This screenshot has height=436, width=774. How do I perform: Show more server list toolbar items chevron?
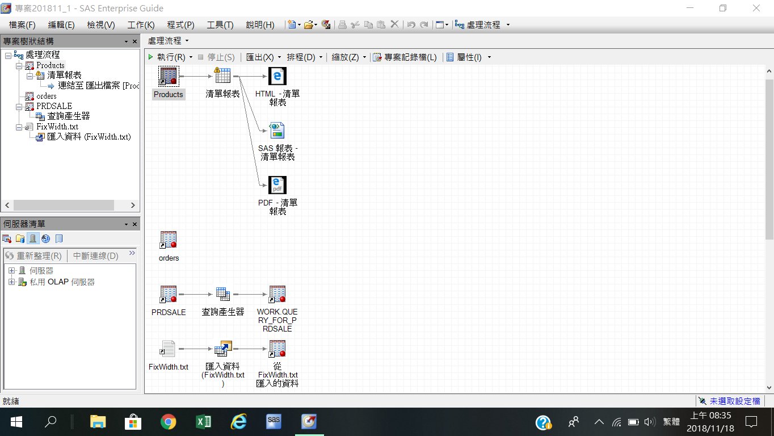[x=132, y=253]
